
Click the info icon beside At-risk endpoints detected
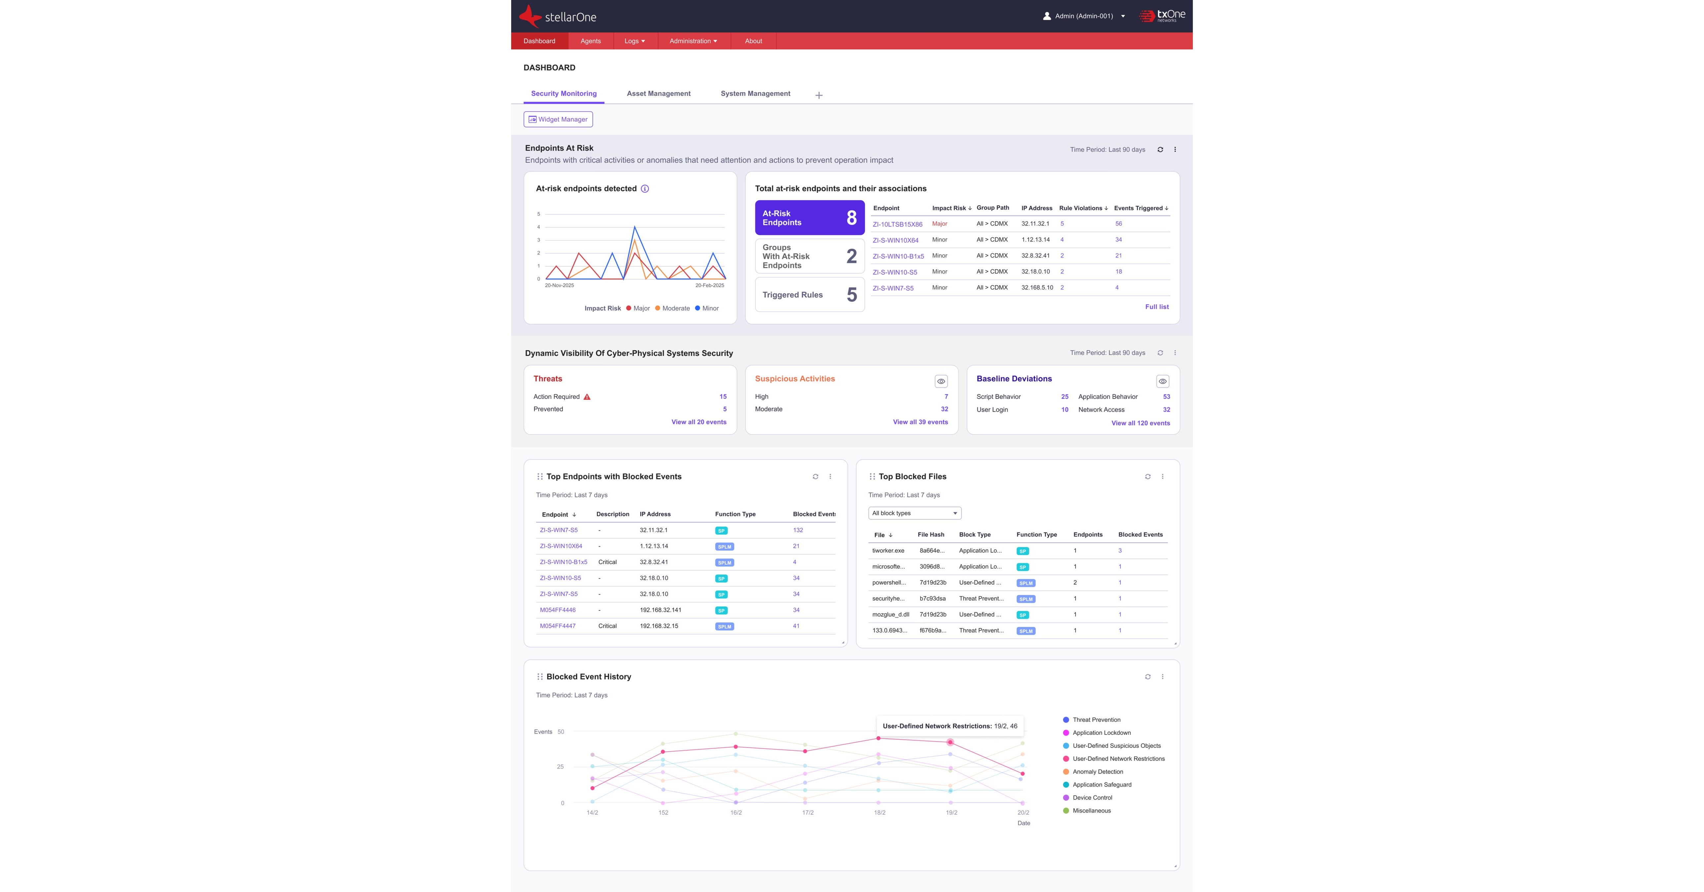[x=645, y=189]
